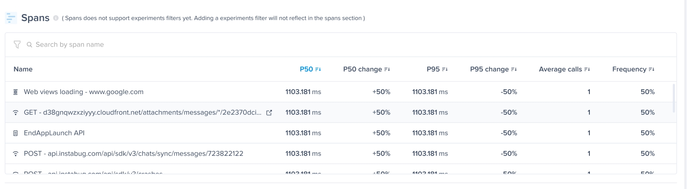Screen dimensions: 687x189
Task: Select POST chats/sync/messages span row
Action: tap(133, 154)
